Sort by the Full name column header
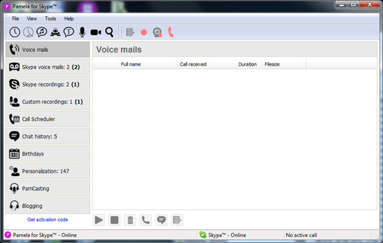383x243 pixels. 148,64
